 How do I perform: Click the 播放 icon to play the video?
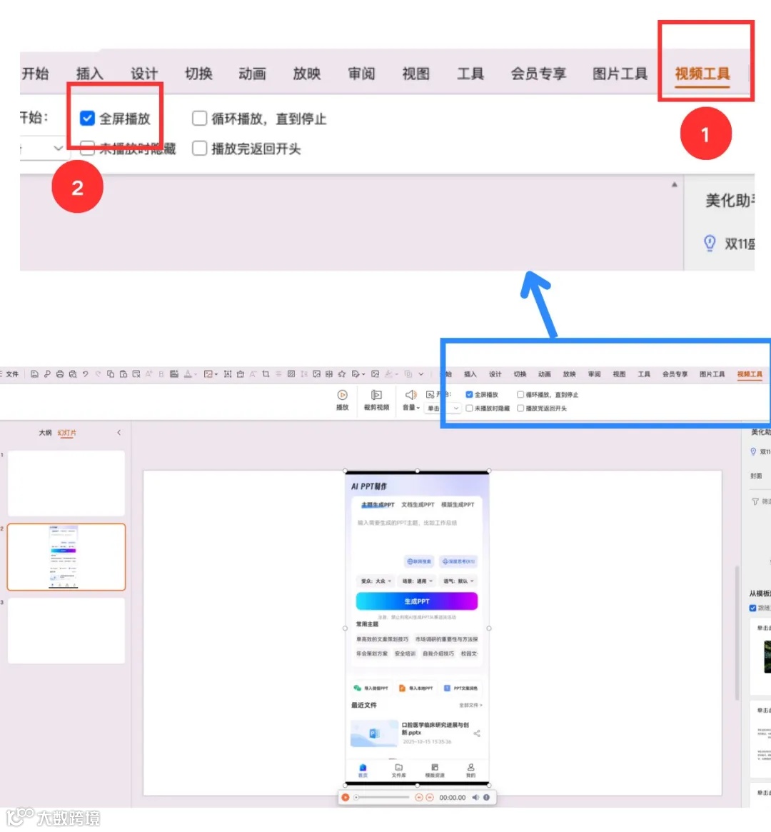click(x=343, y=399)
